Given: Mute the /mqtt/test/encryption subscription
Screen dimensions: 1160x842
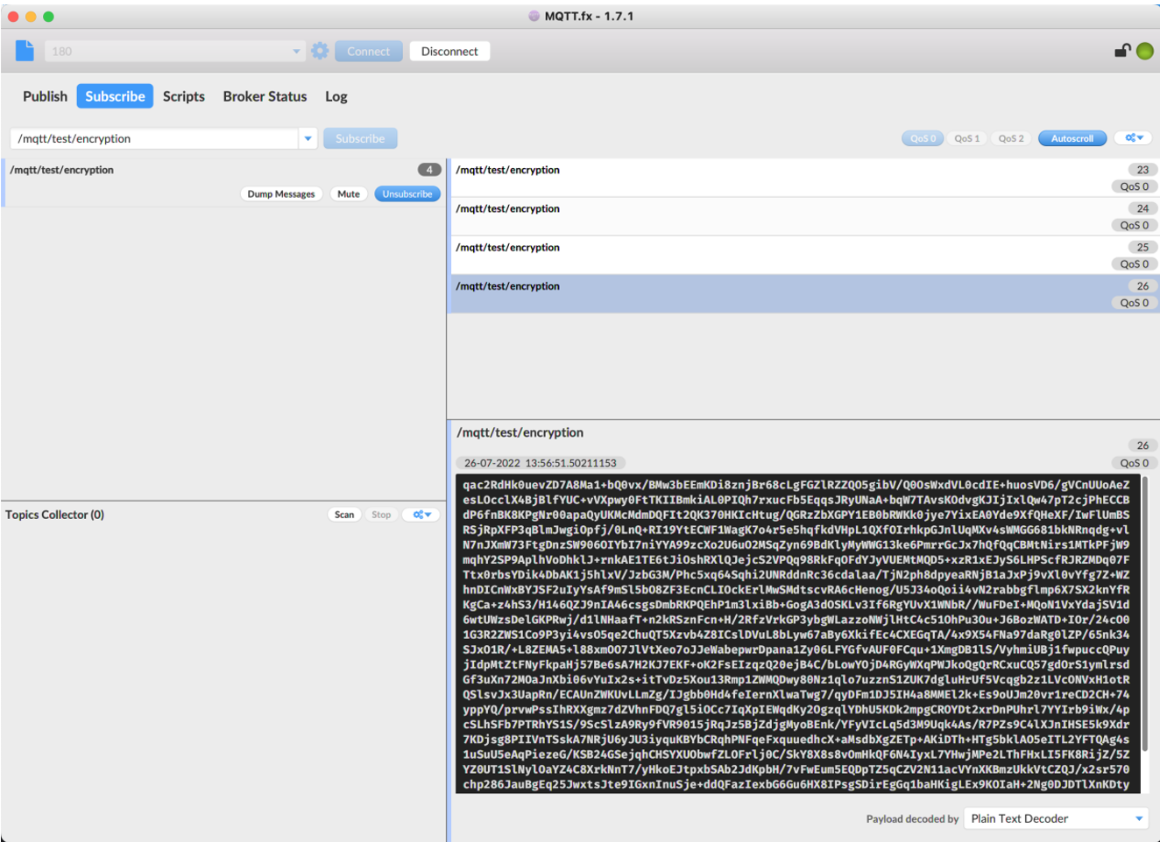Looking at the screenshot, I should coord(349,194).
